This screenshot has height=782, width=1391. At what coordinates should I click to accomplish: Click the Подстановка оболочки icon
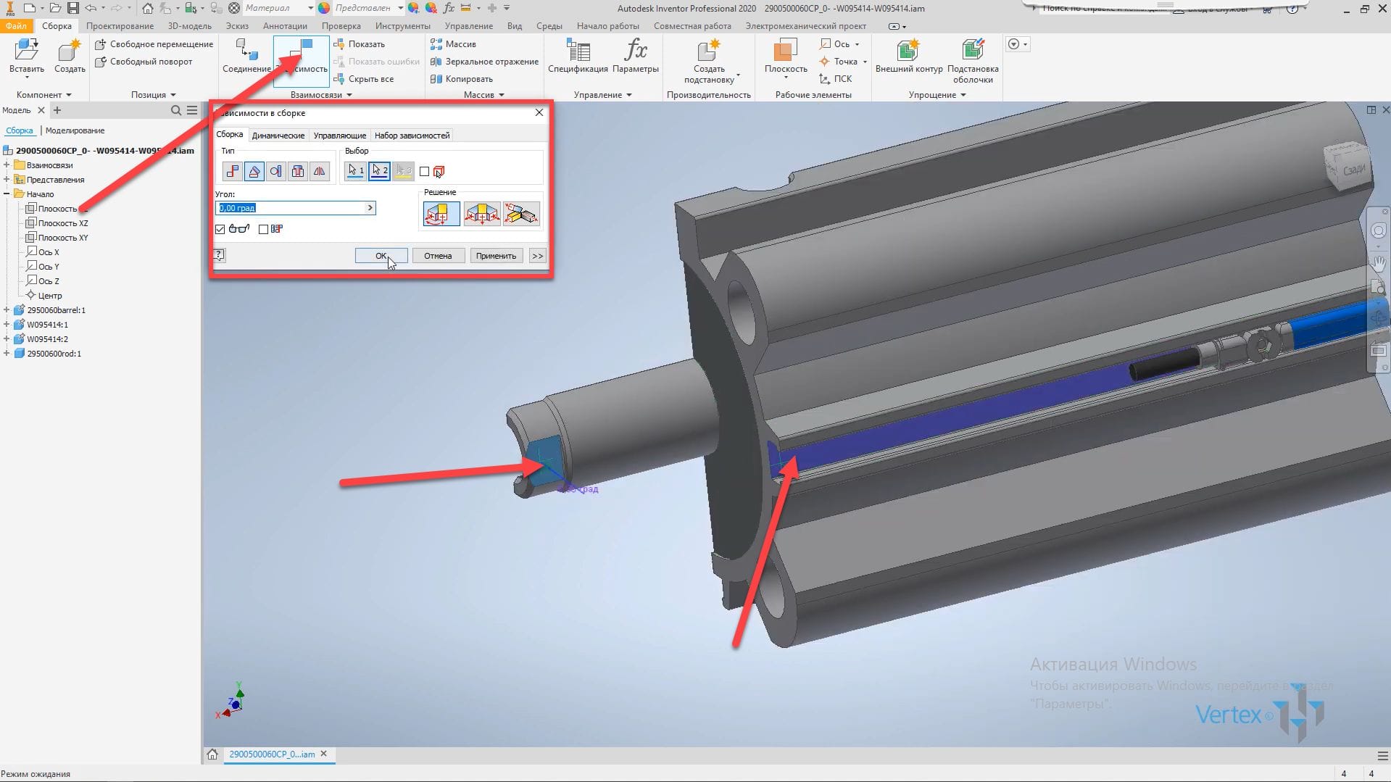click(972, 50)
